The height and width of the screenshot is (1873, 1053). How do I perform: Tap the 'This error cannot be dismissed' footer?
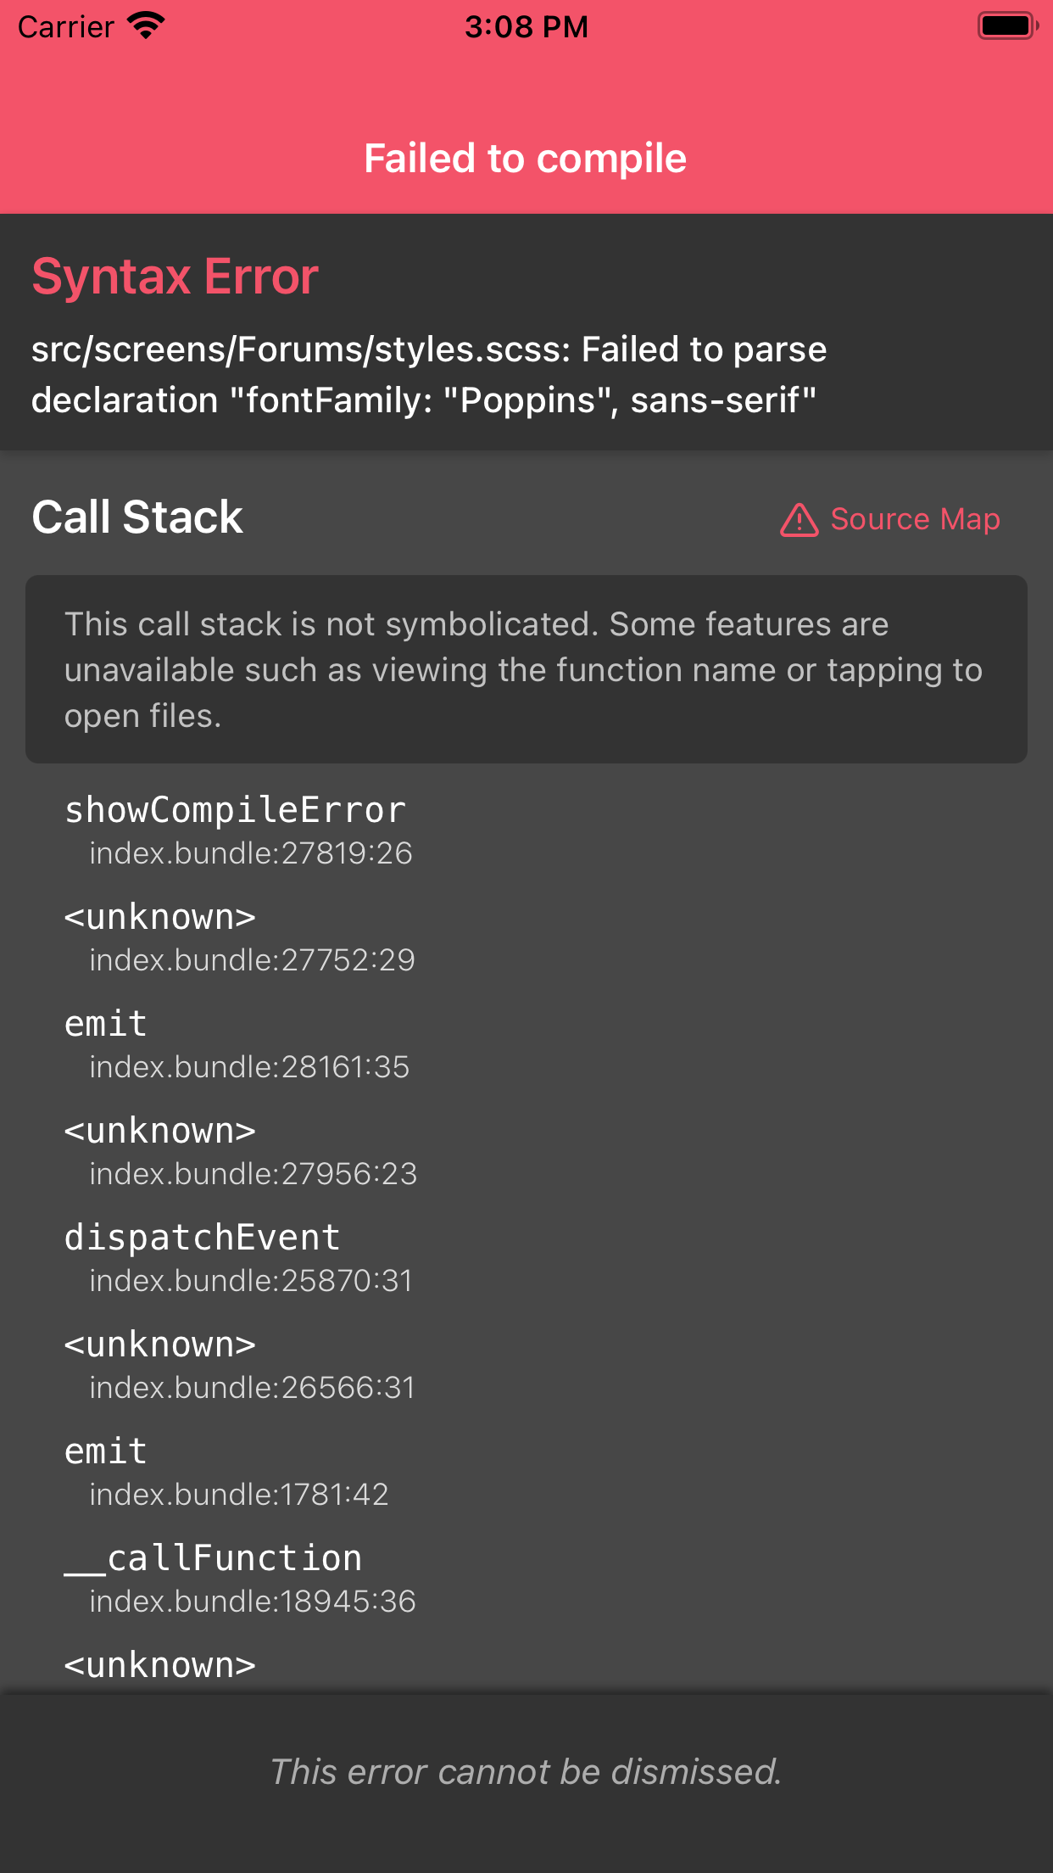click(526, 1771)
